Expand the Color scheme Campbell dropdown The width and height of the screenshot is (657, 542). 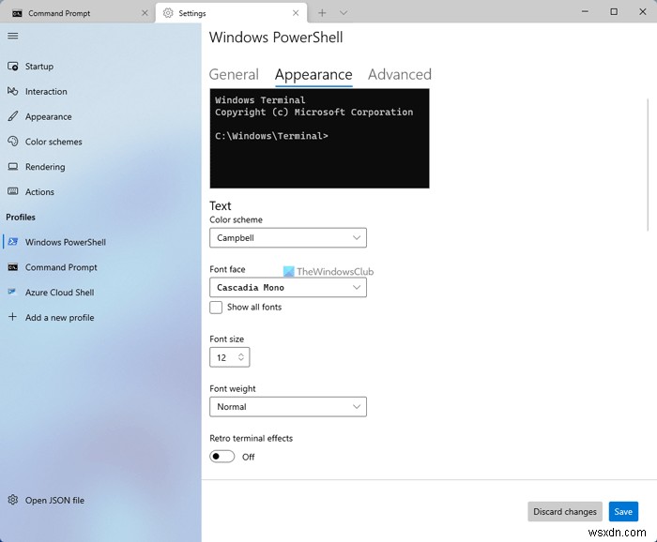(x=288, y=238)
